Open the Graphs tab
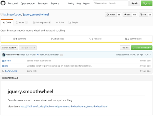The width and height of the screenshot is (153, 116). point(73,22)
